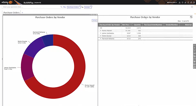The image size is (196, 106).
Task: Expand the Mohit Dowlat row
Action: (101, 36)
